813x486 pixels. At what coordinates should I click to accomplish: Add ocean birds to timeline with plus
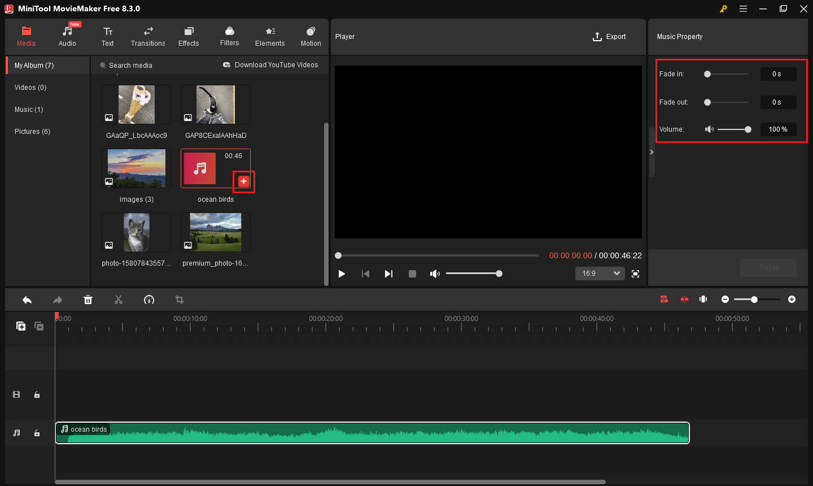(243, 181)
